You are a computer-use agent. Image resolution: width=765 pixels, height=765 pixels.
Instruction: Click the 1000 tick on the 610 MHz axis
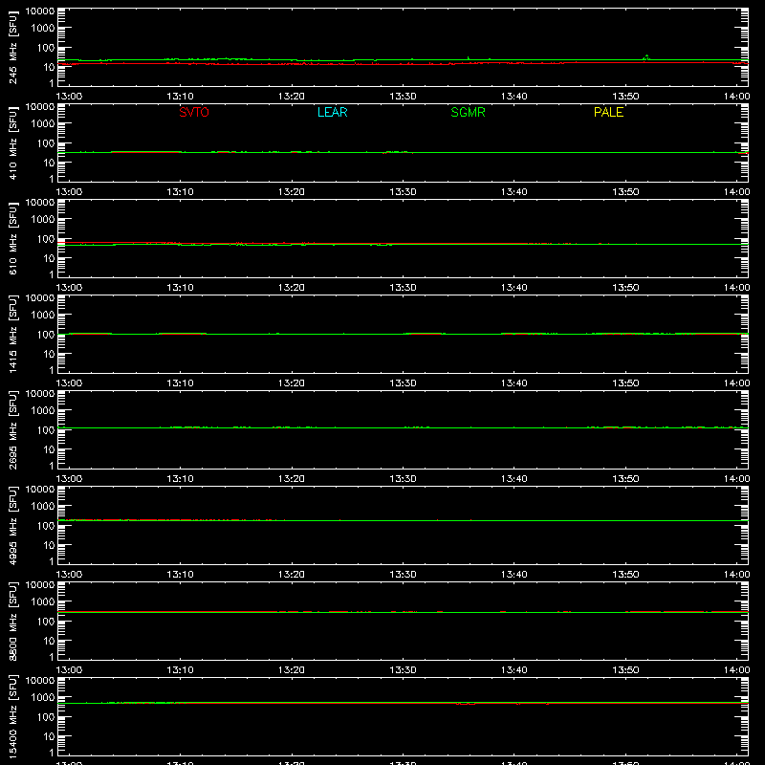[43, 220]
